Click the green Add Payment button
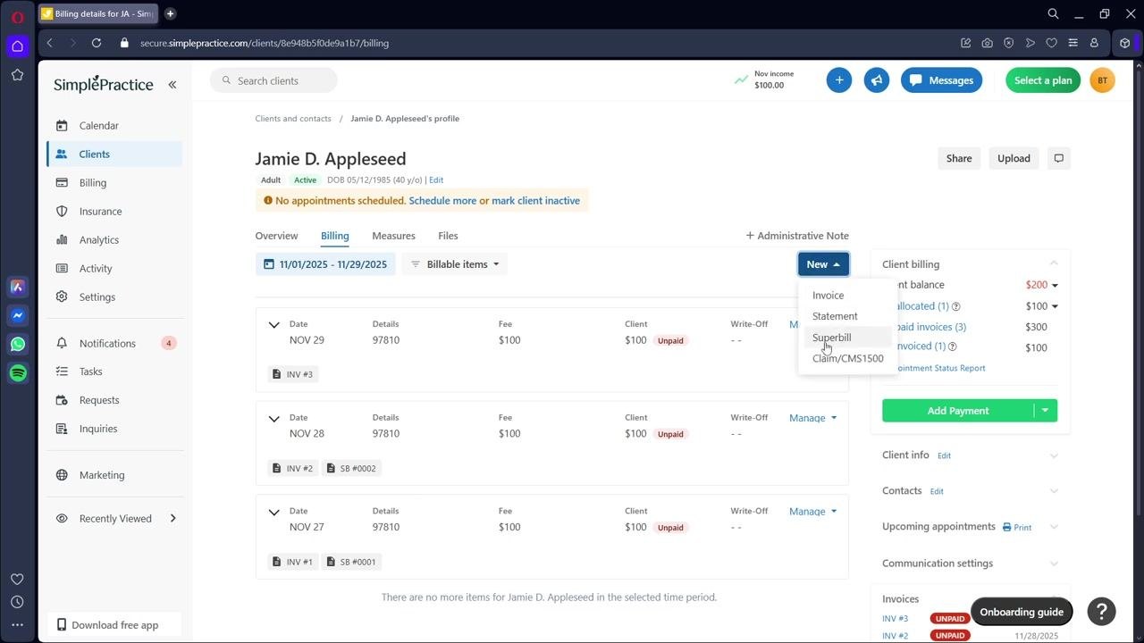 coord(957,411)
